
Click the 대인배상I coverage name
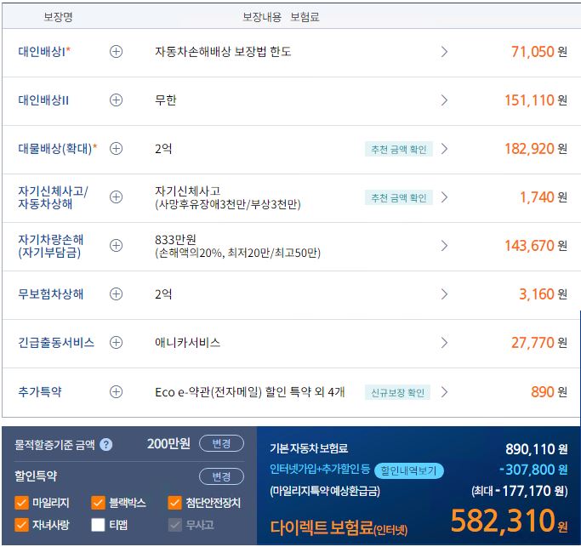click(x=44, y=52)
